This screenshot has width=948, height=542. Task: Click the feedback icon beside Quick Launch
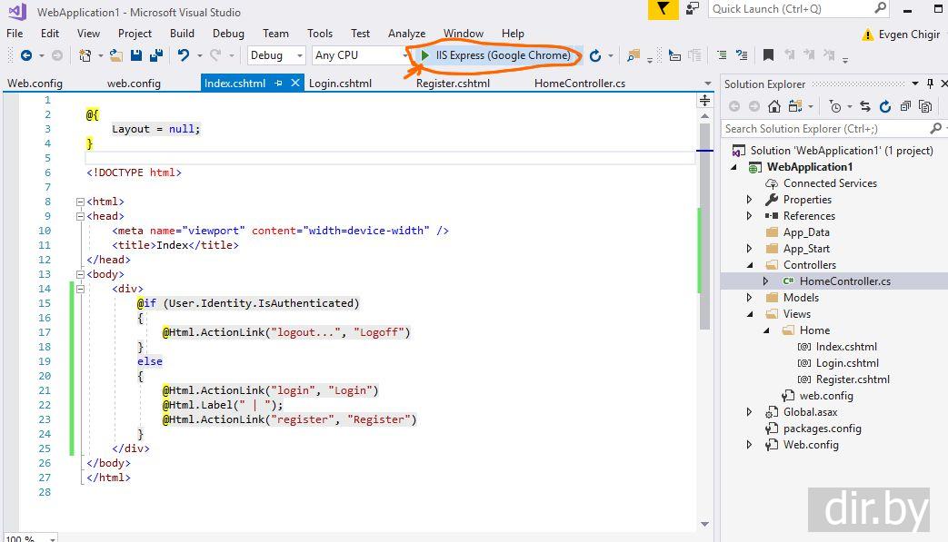[693, 9]
